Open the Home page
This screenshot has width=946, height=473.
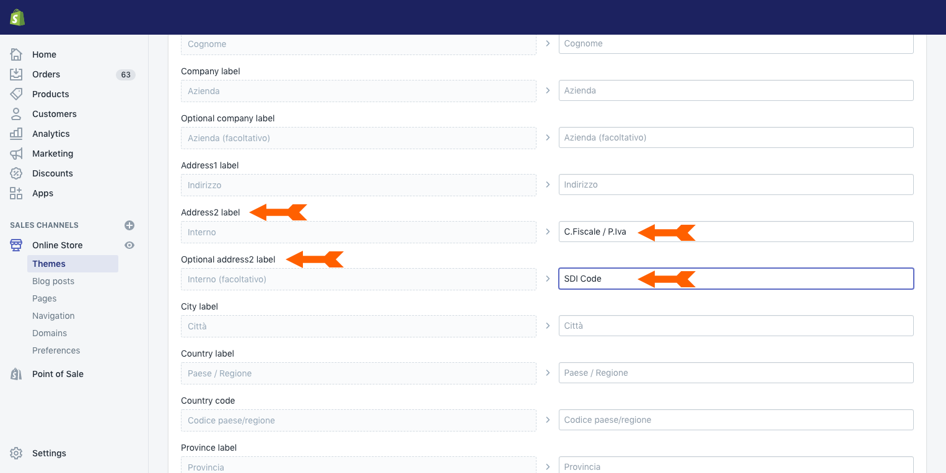44,54
